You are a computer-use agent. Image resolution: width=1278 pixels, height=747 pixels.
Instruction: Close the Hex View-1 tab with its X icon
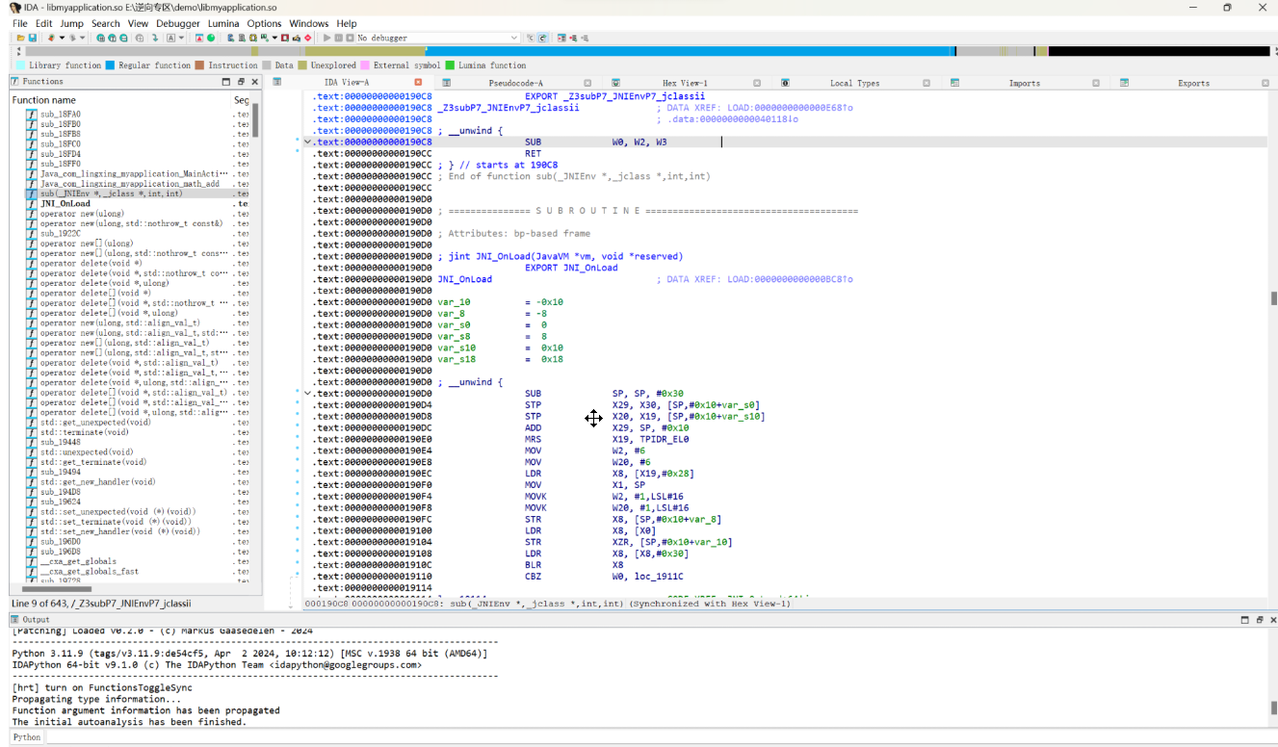pos(757,83)
